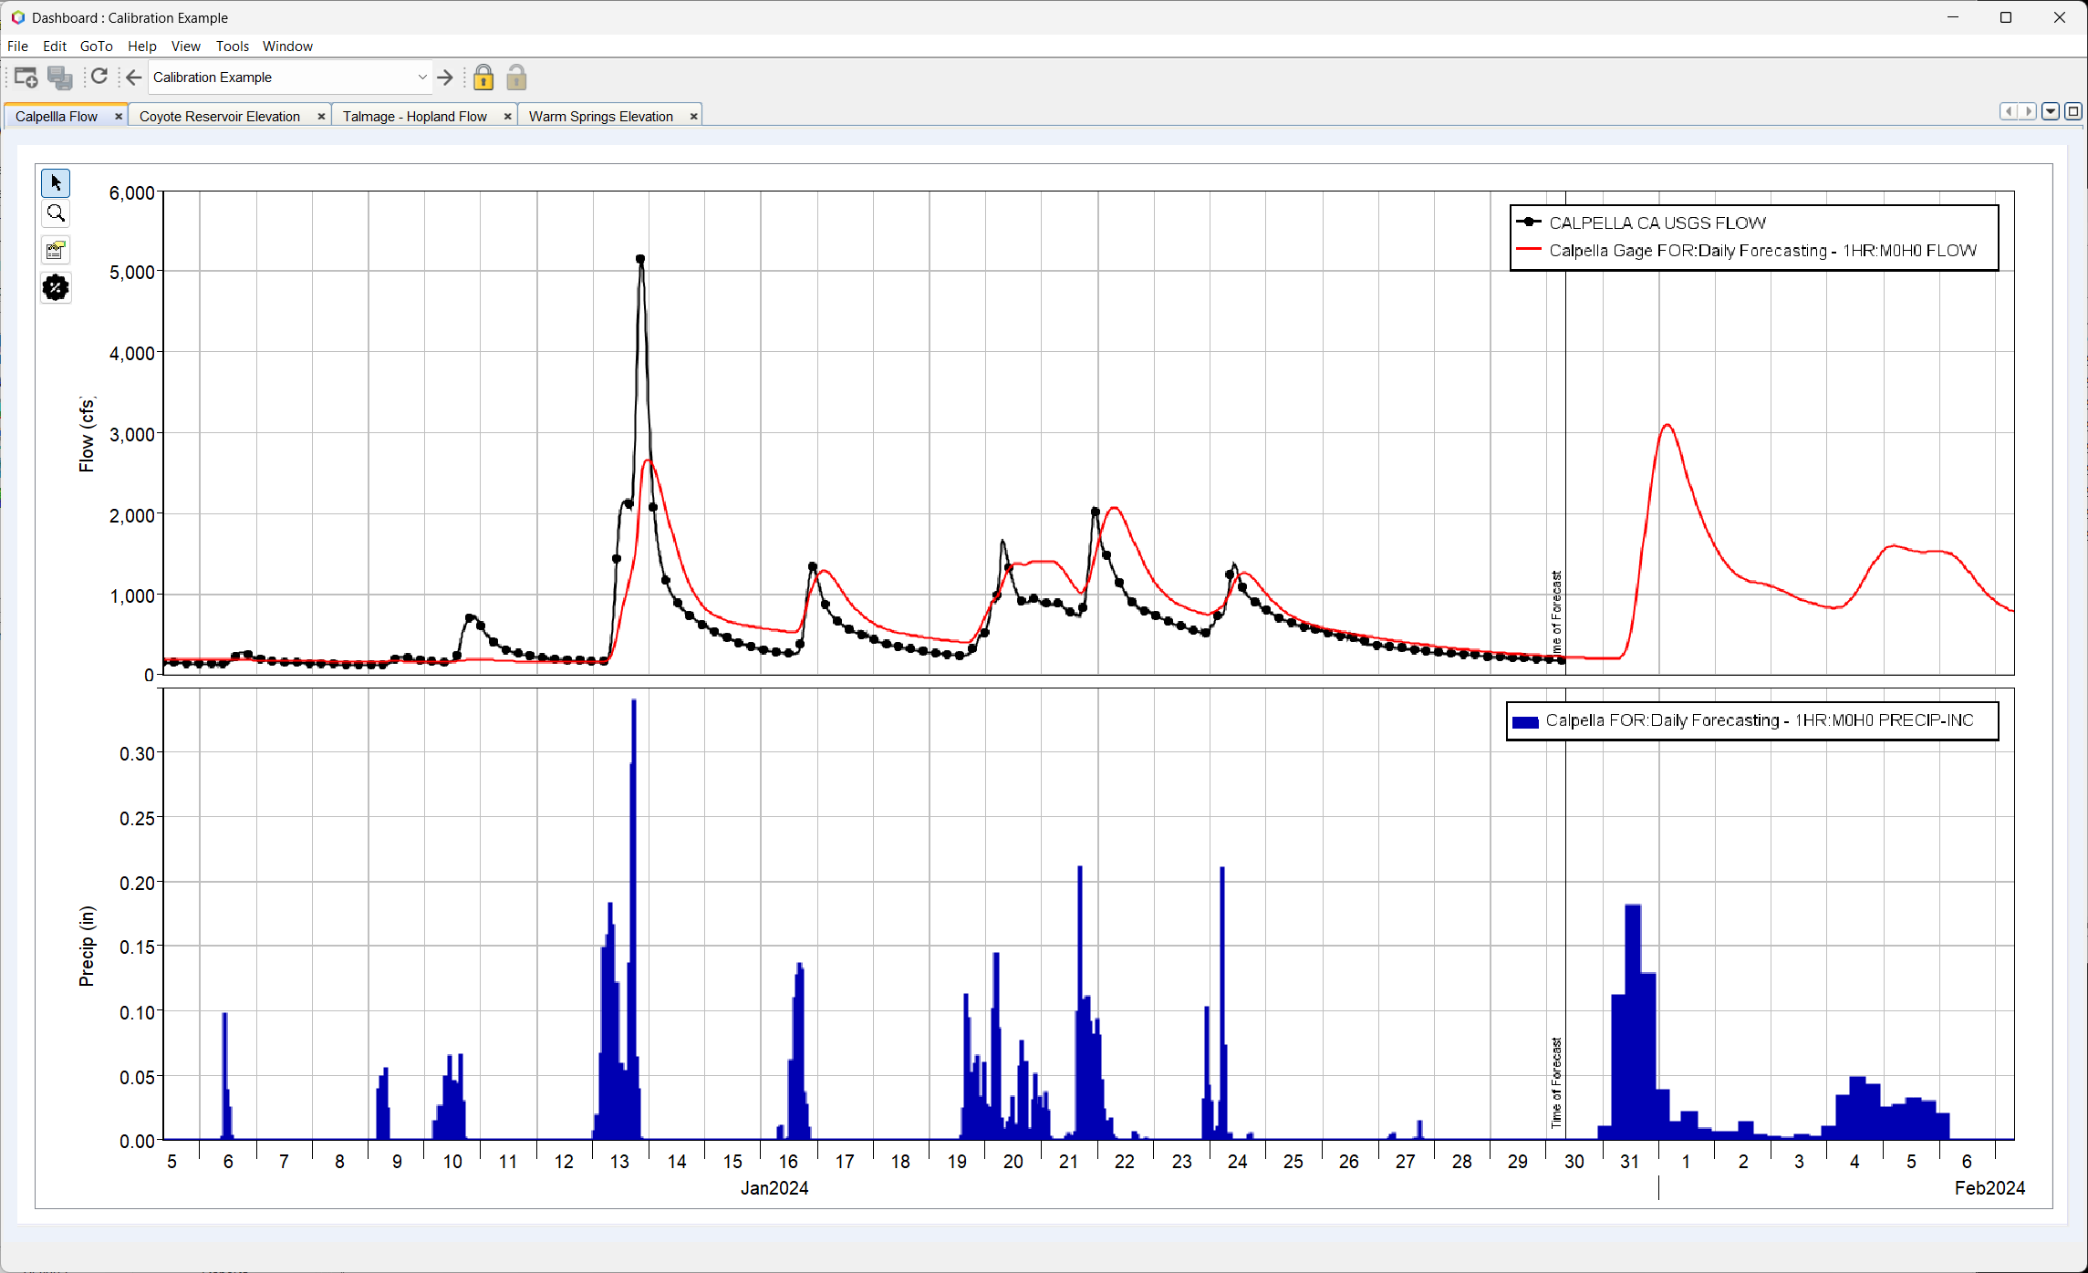The image size is (2088, 1273).
Task: Switch to the Warm Springs Elevation tab
Action: pyautogui.click(x=600, y=116)
